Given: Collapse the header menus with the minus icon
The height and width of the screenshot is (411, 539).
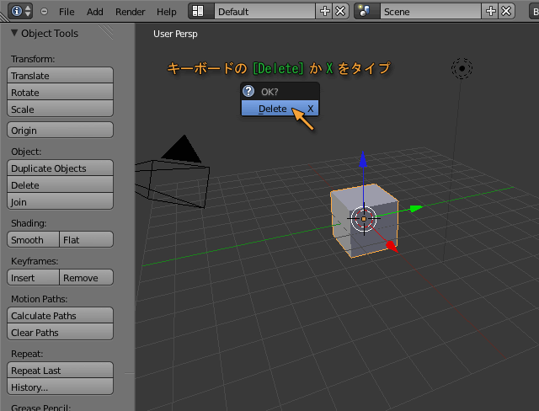Looking at the screenshot, I should point(44,12).
